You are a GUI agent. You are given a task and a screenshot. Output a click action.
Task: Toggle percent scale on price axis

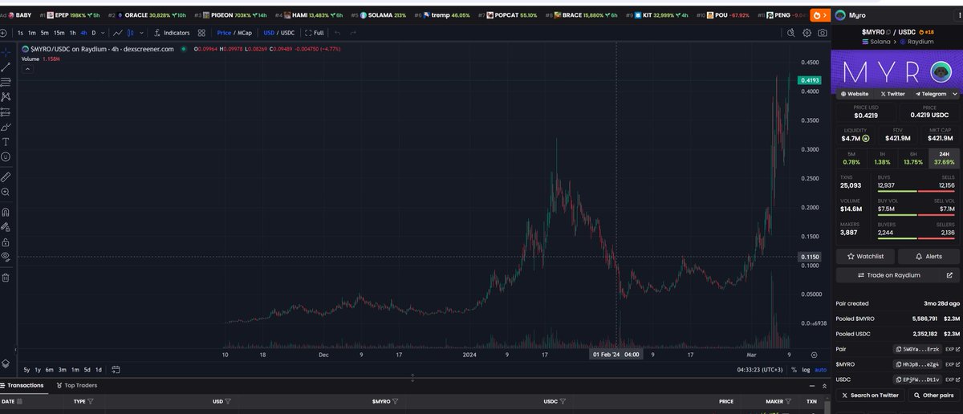794,370
